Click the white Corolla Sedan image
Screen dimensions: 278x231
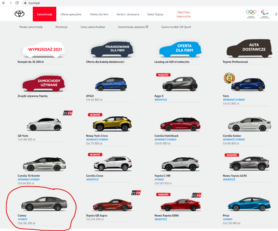[x=250, y=124]
